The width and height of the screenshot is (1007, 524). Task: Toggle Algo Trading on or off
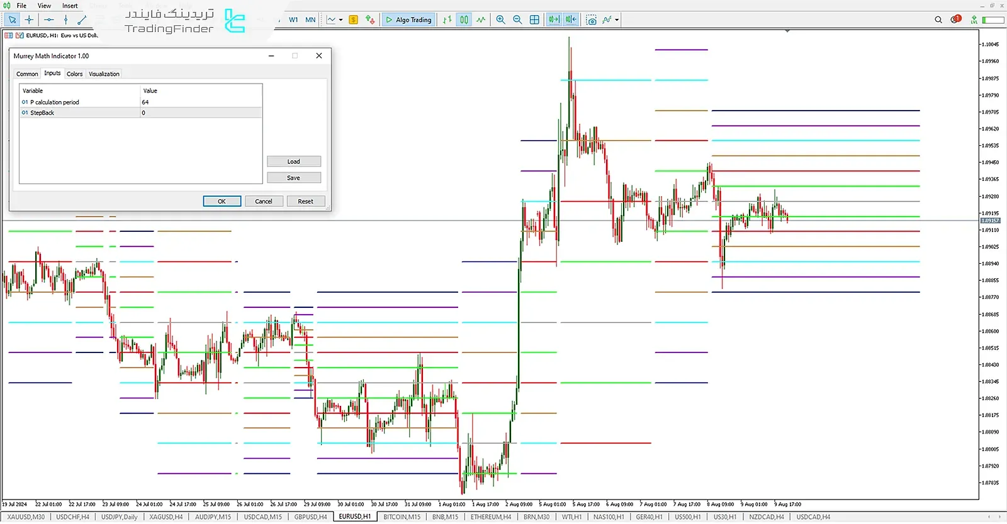pos(408,20)
